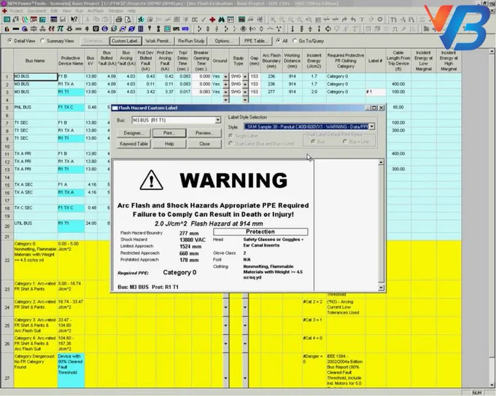Select the UPS component icon

pyautogui.click(x=177, y=29)
